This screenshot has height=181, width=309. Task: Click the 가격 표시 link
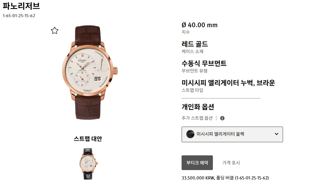click(231, 163)
